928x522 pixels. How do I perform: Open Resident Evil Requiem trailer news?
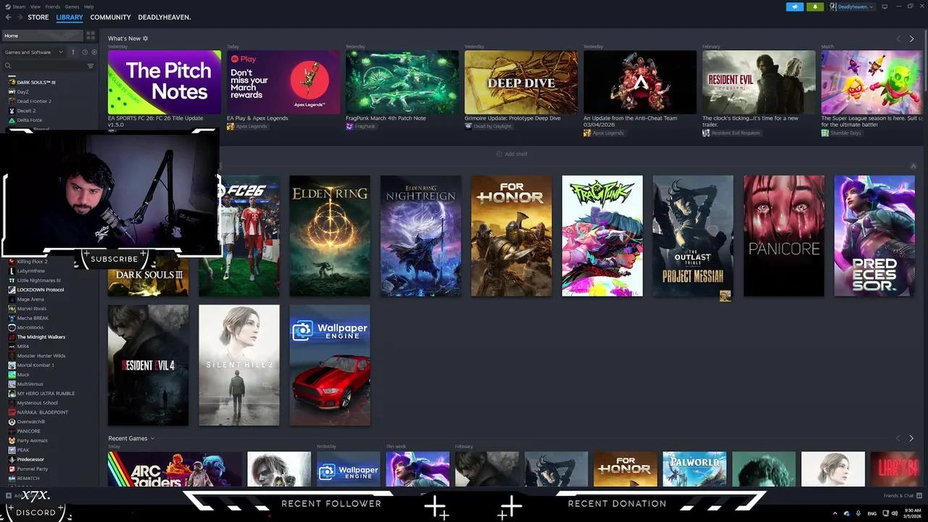[759, 82]
